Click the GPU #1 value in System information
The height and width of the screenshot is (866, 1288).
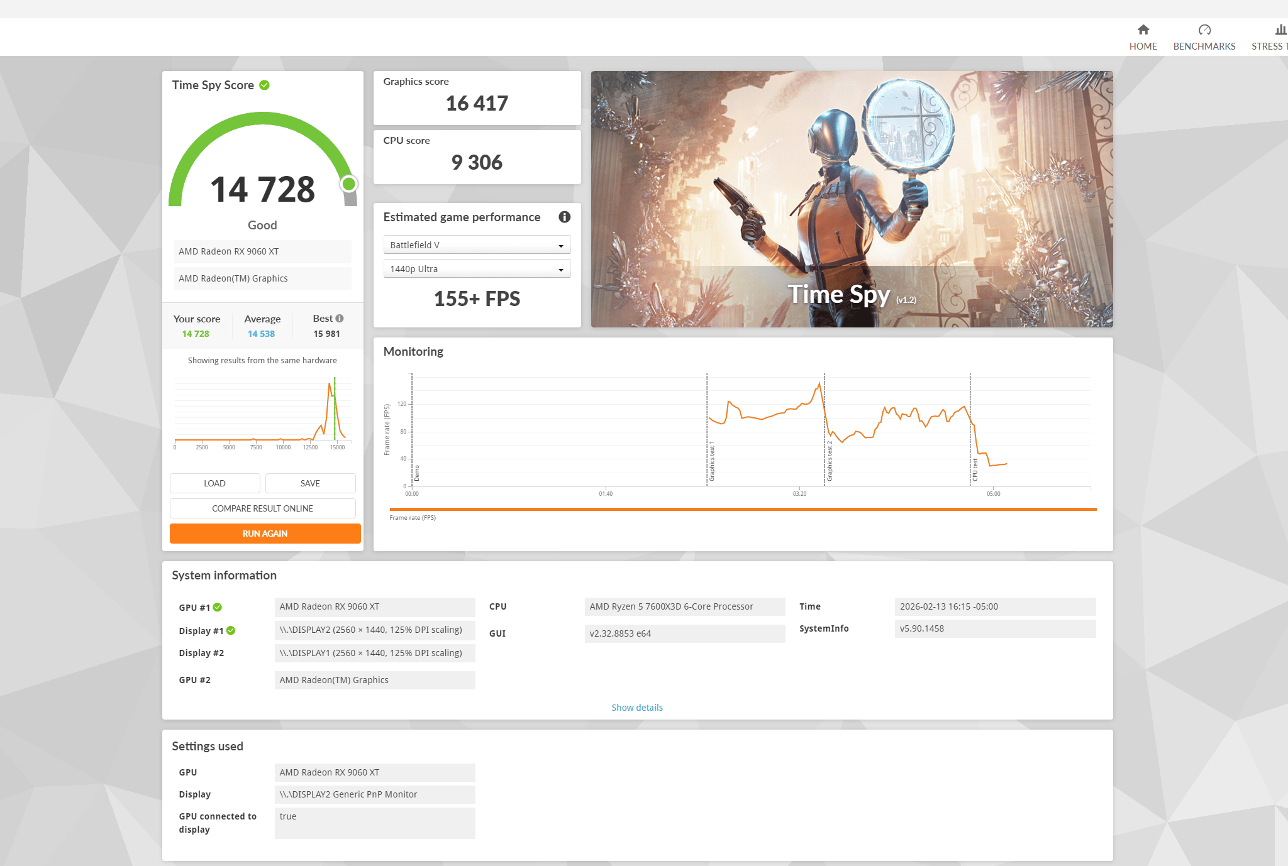(x=375, y=606)
